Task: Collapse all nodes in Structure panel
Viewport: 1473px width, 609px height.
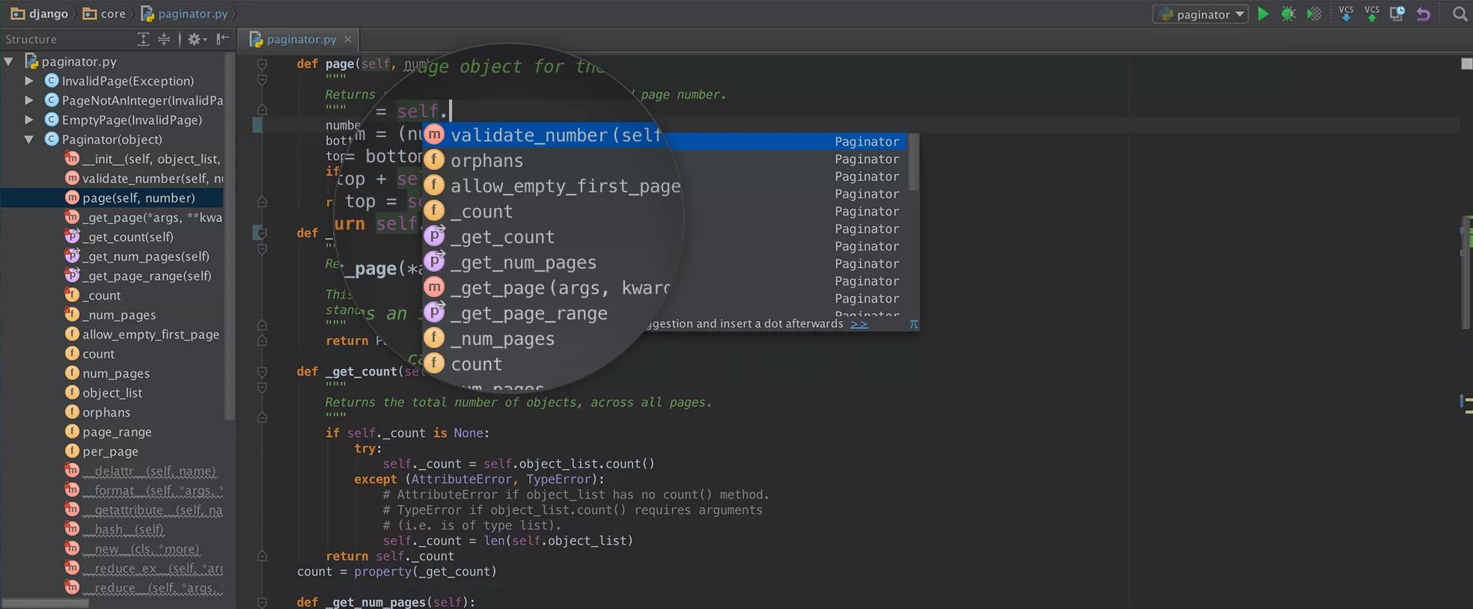Action: [164, 39]
